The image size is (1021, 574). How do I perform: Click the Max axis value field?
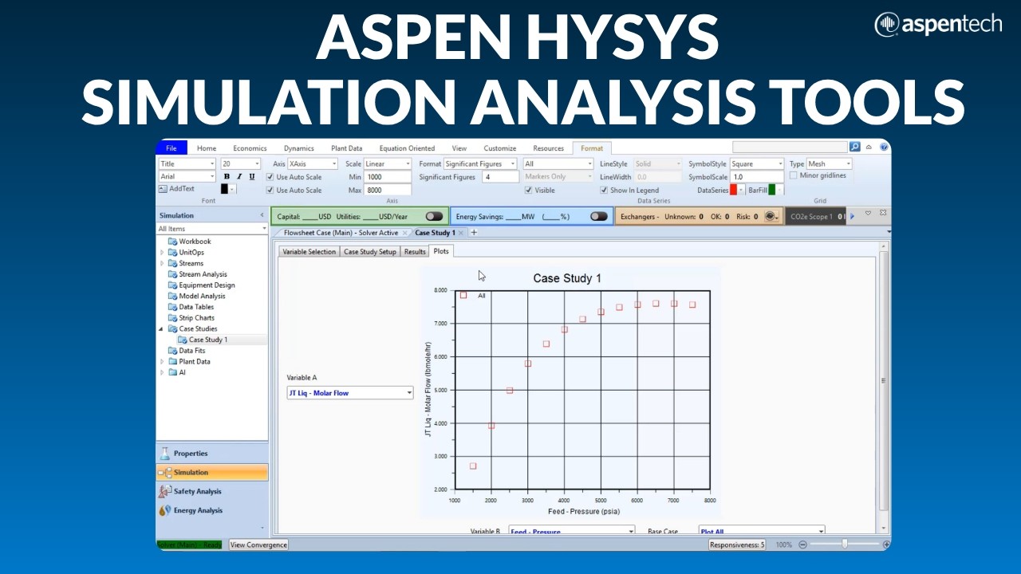pos(388,191)
